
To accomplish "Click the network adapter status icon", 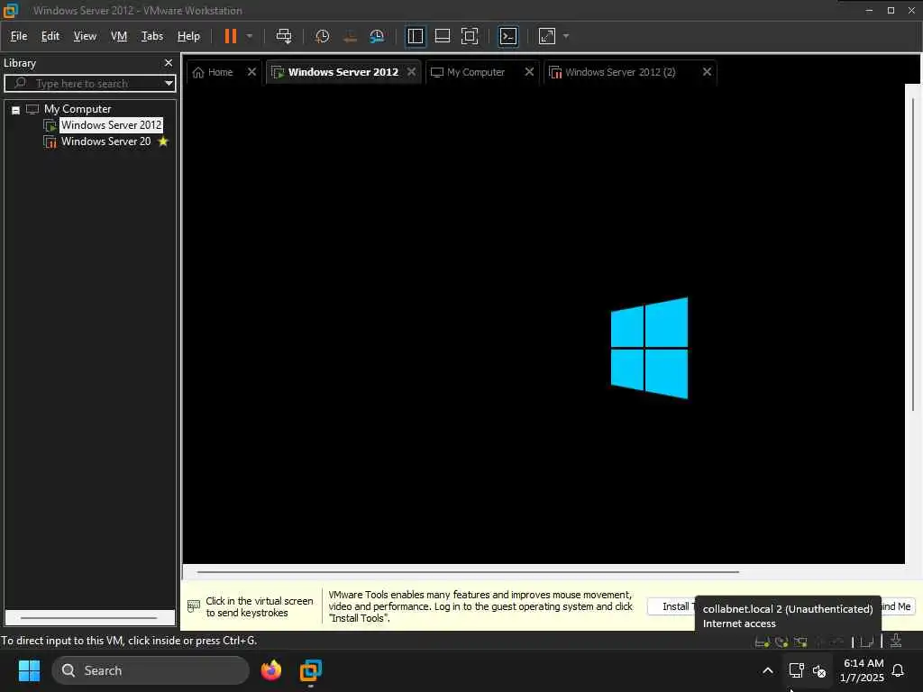I will pyautogui.click(x=800, y=642).
